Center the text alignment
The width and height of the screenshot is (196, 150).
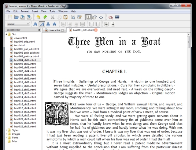pos(70,24)
